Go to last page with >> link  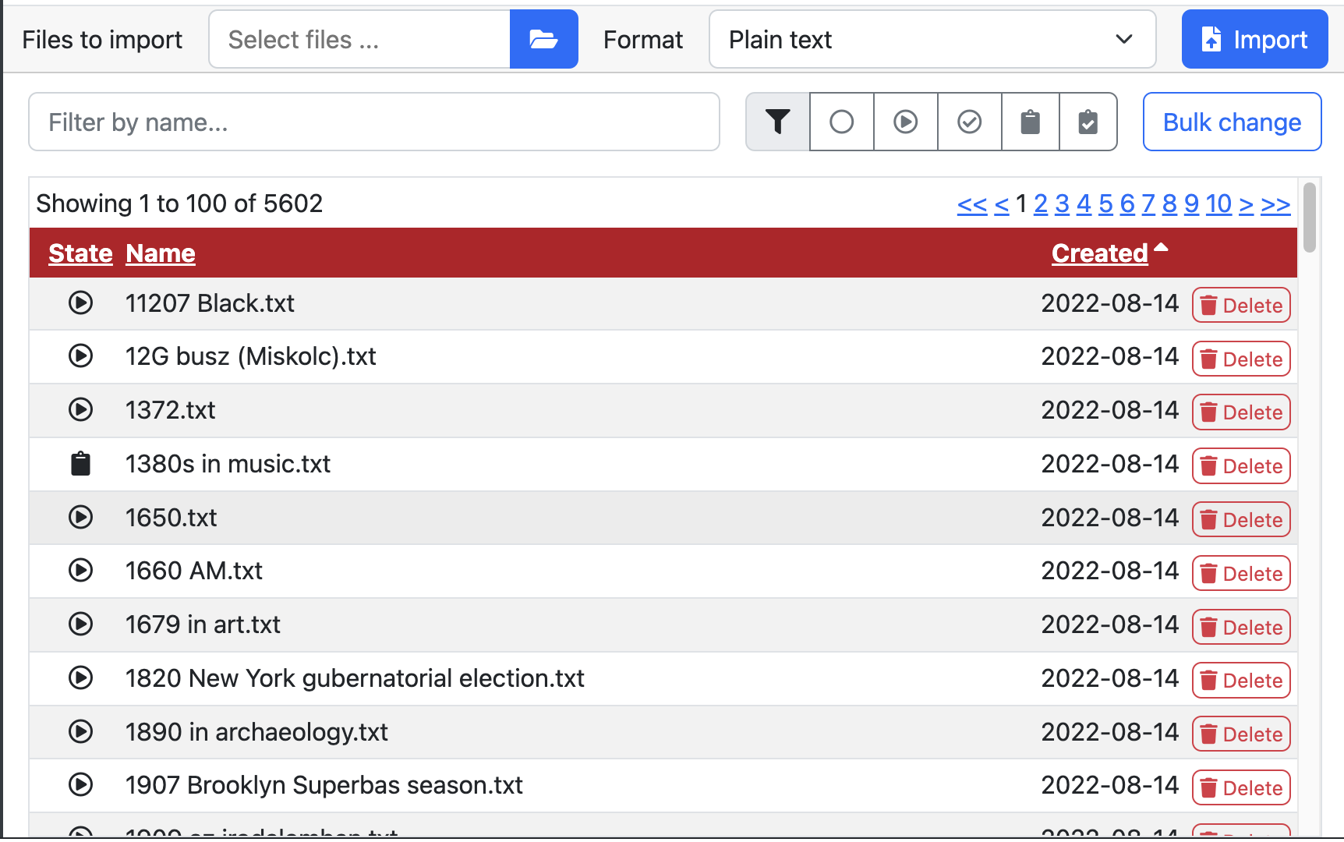(x=1276, y=204)
